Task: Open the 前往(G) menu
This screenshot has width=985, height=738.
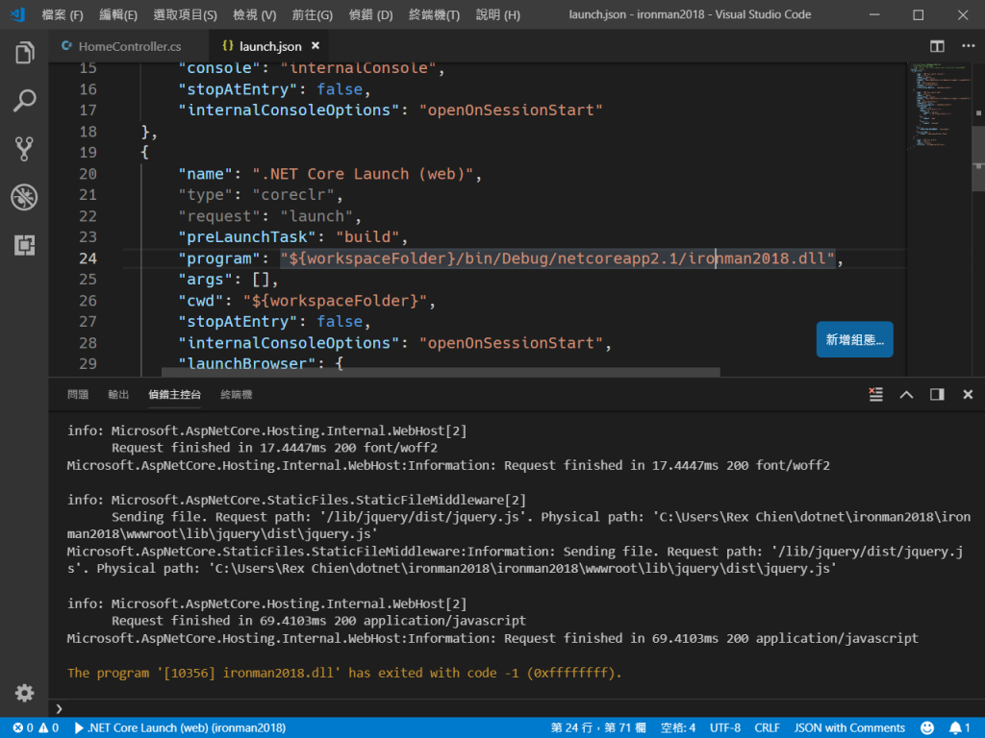Action: point(313,14)
